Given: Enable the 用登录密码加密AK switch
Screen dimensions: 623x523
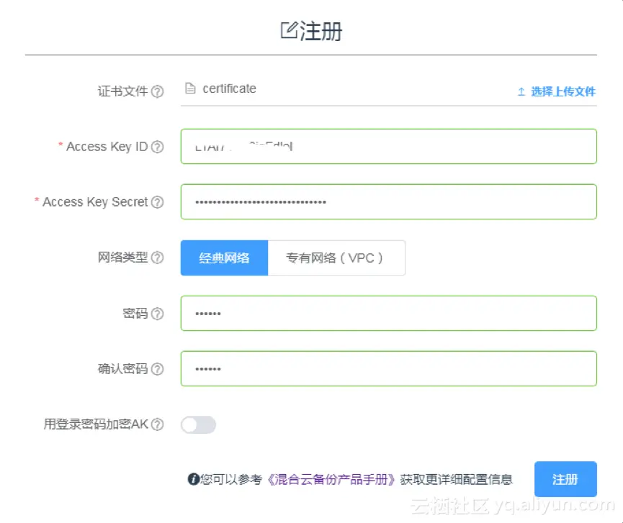Looking at the screenshot, I should pyautogui.click(x=198, y=425).
